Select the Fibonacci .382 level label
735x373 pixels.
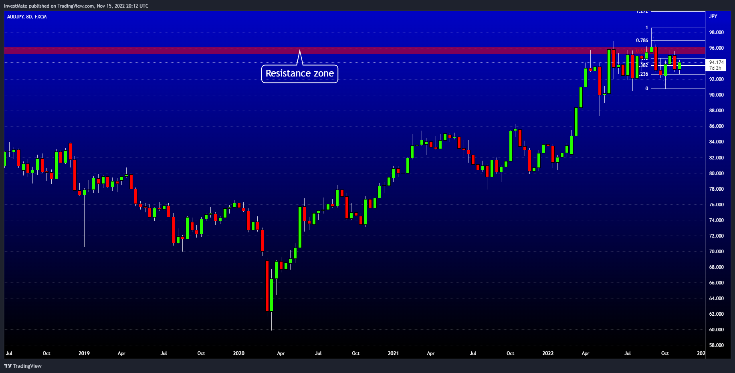tap(644, 65)
